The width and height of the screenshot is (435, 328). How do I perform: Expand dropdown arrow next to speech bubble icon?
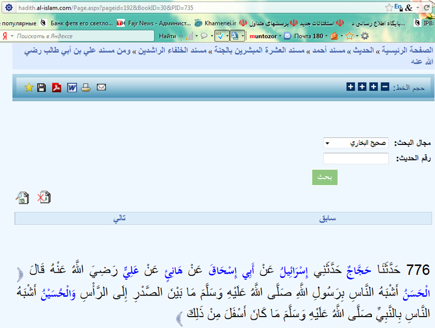tap(212, 36)
